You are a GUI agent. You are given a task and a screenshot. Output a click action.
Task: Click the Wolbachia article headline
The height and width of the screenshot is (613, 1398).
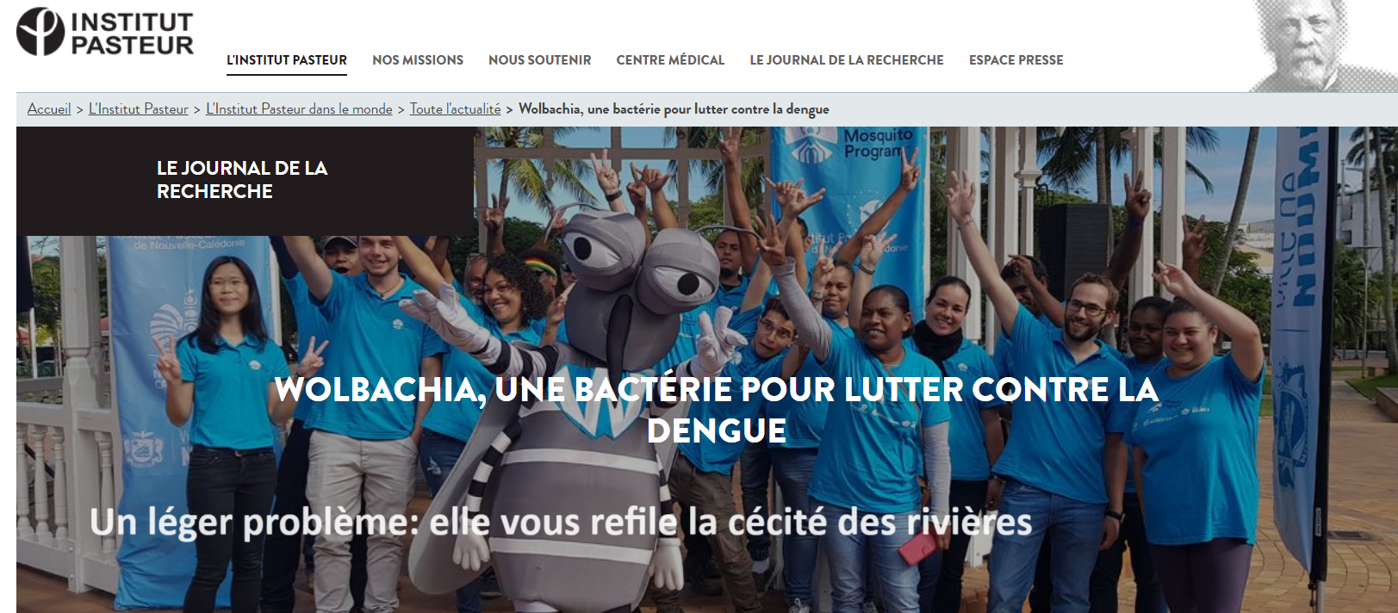[717, 410]
